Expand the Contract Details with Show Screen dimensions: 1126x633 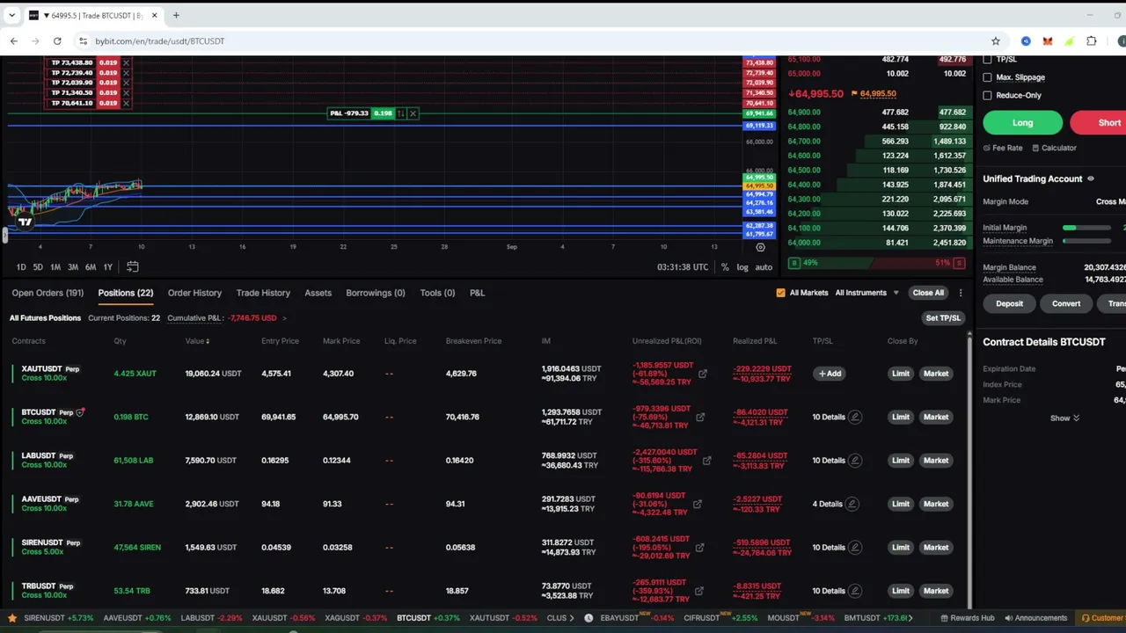point(1064,418)
